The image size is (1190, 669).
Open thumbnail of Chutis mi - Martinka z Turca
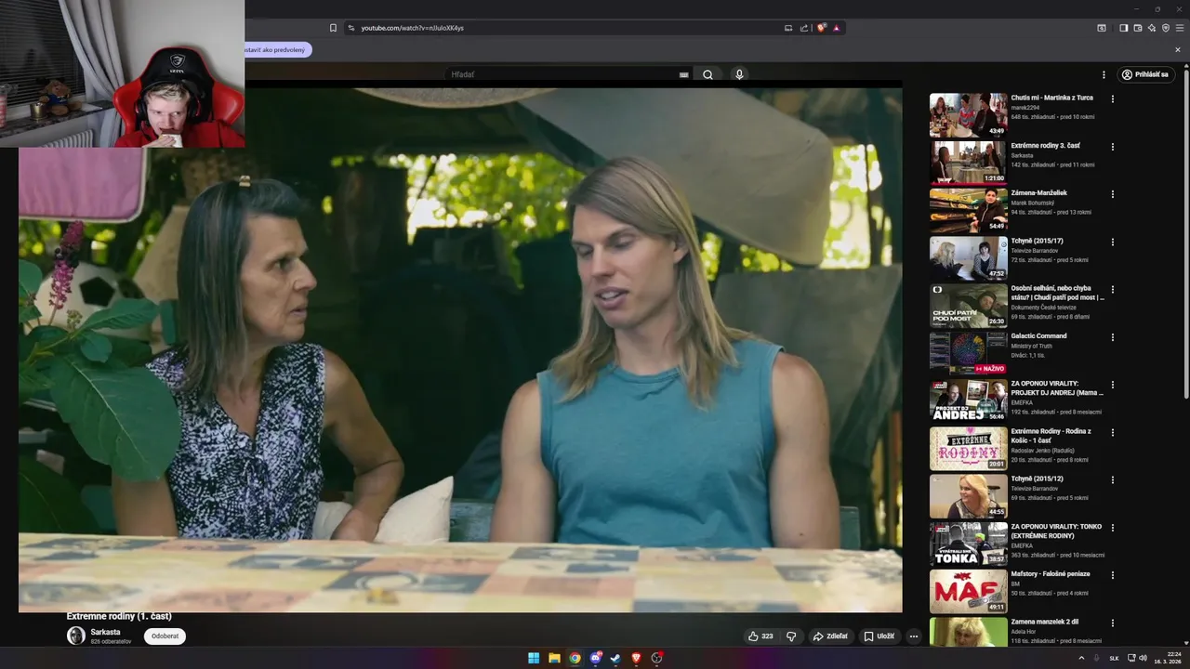click(x=968, y=114)
